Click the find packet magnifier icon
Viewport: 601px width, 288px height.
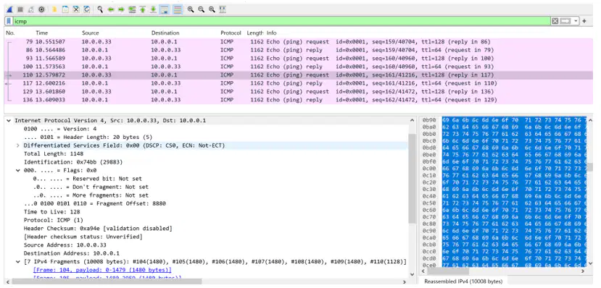click(x=100, y=9)
